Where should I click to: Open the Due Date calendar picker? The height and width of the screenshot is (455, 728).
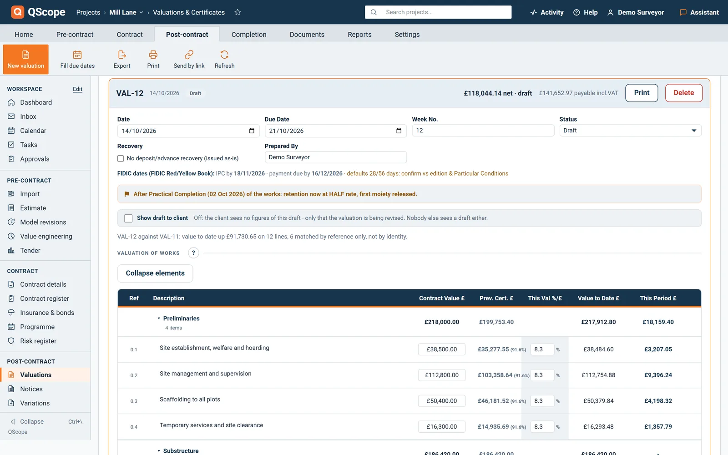click(x=399, y=131)
